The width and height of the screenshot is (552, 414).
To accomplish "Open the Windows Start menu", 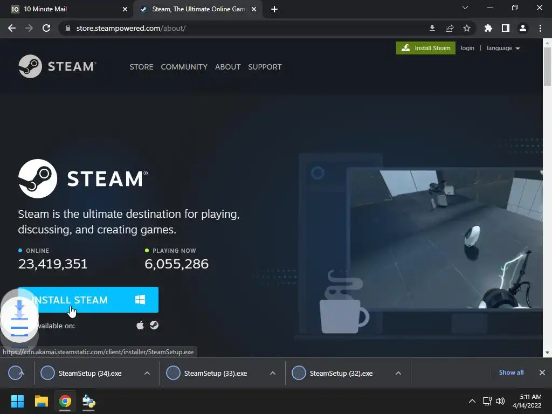I will pos(17,401).
